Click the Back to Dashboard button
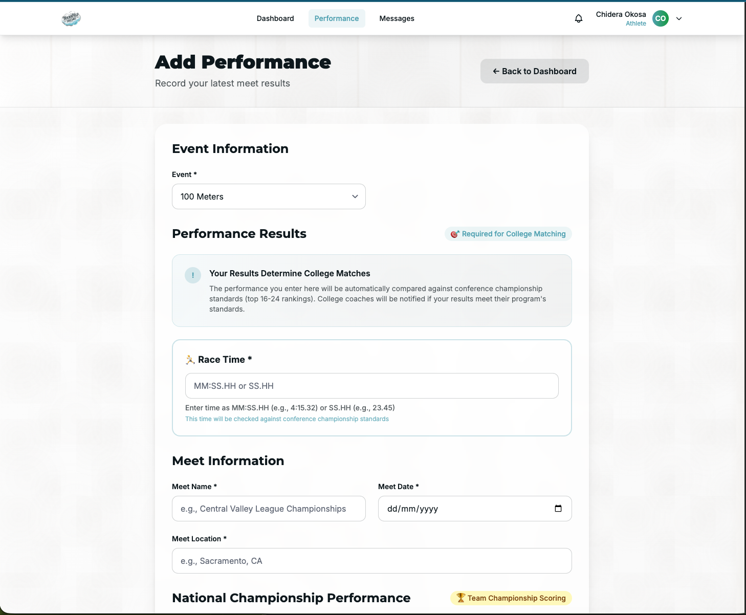Screen dimensions: 746x615 point(534,71)
